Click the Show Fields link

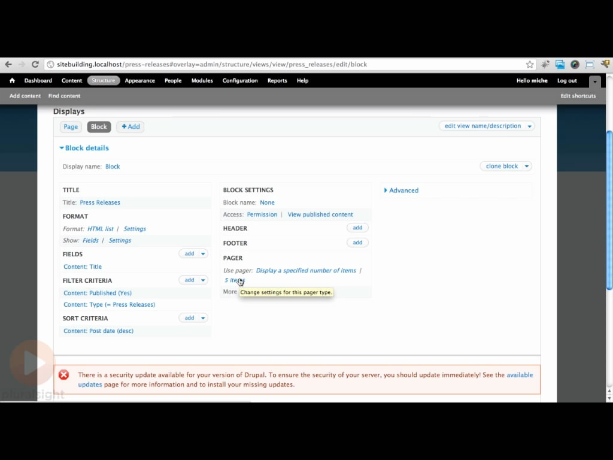pos(91,241)
